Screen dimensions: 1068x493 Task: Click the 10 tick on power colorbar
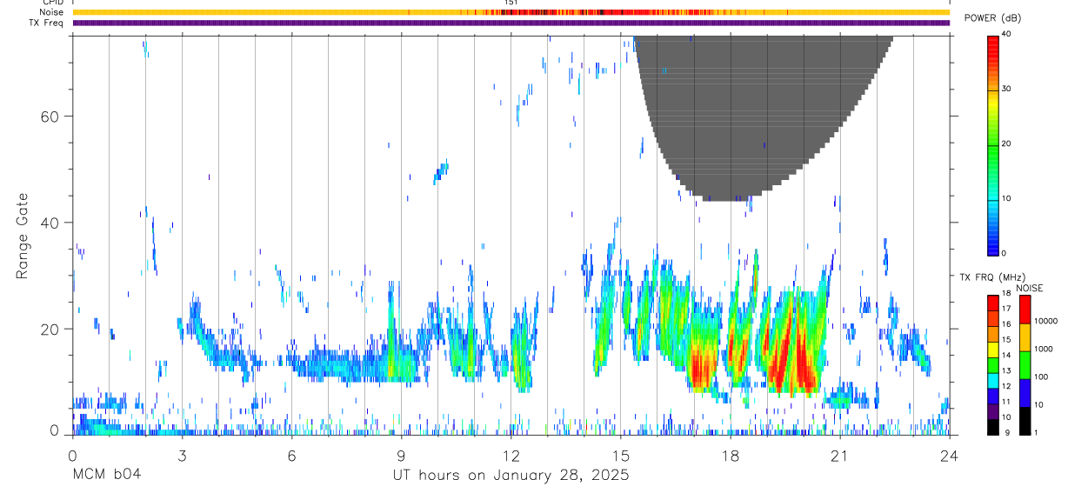tap(1007, 198)
